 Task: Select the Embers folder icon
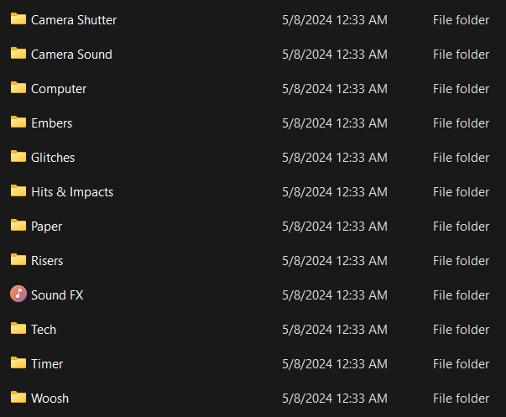[x=18, y=122]
